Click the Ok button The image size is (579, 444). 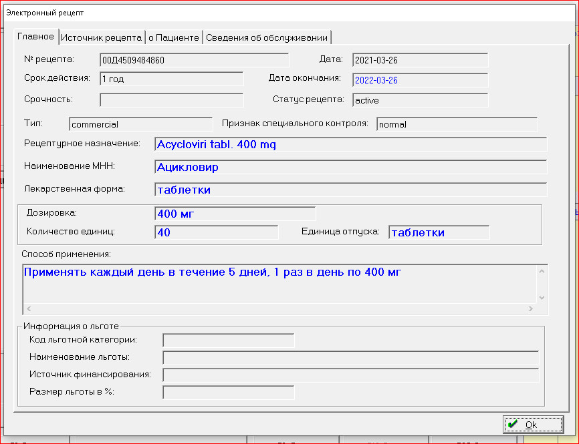(x=533, y=425)
